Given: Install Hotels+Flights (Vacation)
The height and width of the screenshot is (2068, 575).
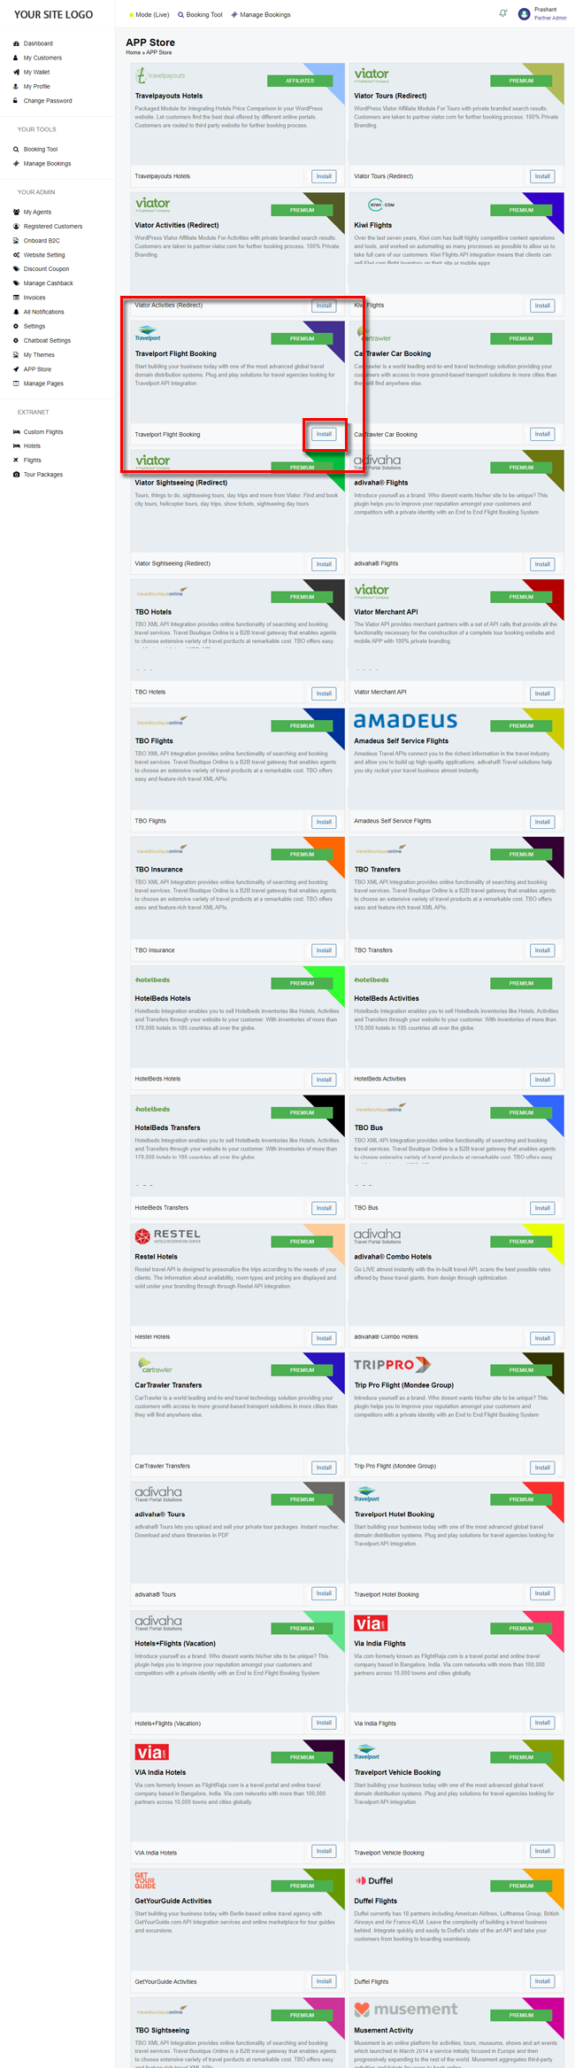Looking at the screenshot, I should (x=324, y=1723).
